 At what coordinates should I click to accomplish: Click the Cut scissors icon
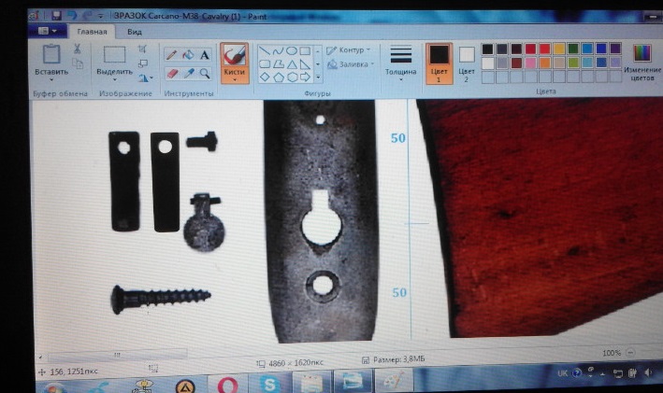coord(77,49)
